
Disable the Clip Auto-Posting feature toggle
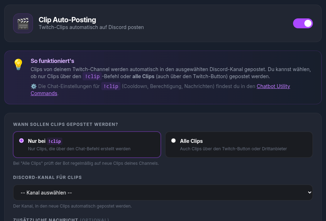point(303,23)
